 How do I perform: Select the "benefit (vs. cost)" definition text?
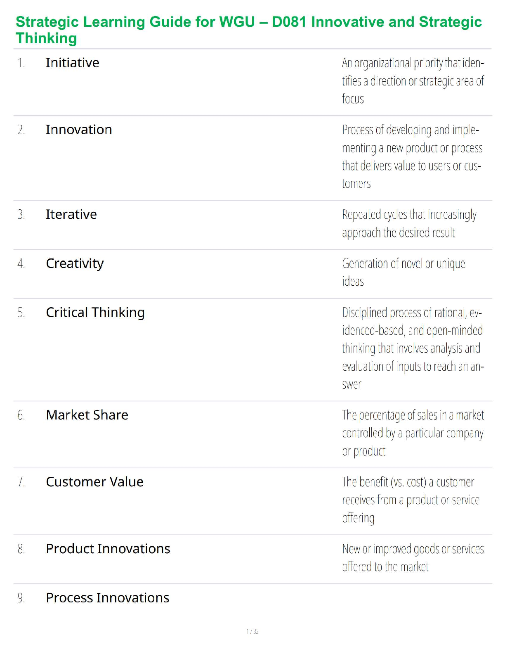click(411, 500)
